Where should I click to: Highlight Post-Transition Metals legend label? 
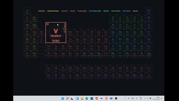pos(95,11)
